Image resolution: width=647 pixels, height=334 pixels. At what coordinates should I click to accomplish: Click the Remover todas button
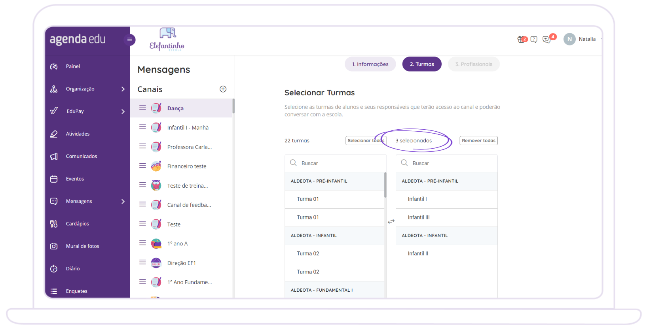tap(478, 141)
